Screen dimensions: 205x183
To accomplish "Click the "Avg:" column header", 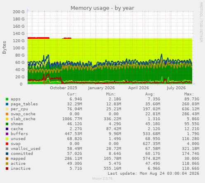I will click(x=150, y=94).
